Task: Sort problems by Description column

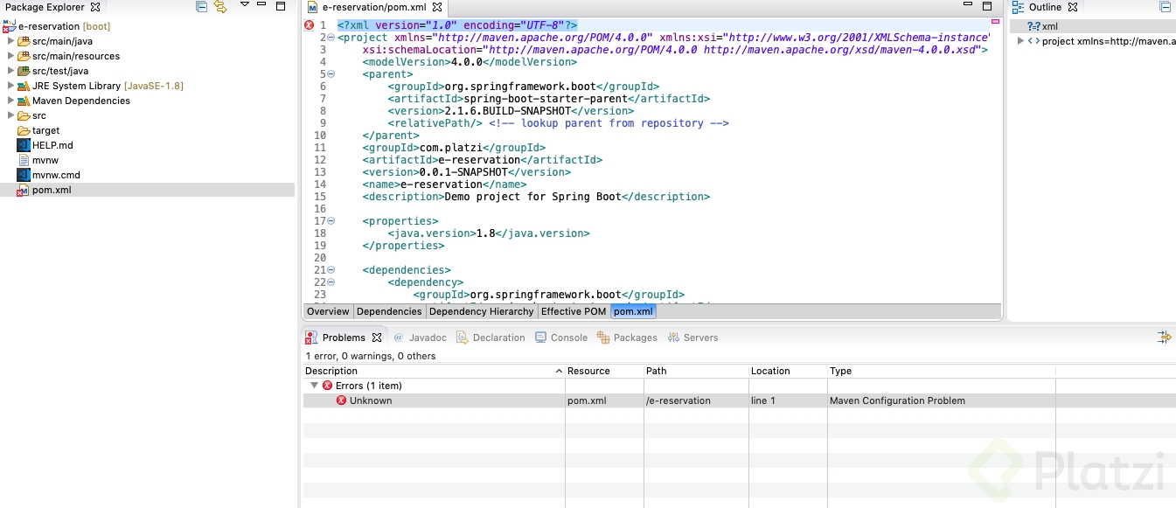Action: (434, 371)
